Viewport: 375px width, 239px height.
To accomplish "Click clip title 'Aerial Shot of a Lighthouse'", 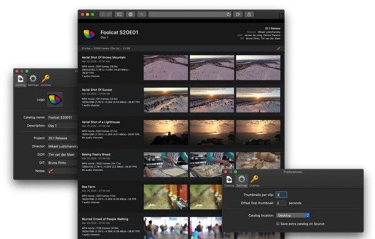I will tap(101, 122).
